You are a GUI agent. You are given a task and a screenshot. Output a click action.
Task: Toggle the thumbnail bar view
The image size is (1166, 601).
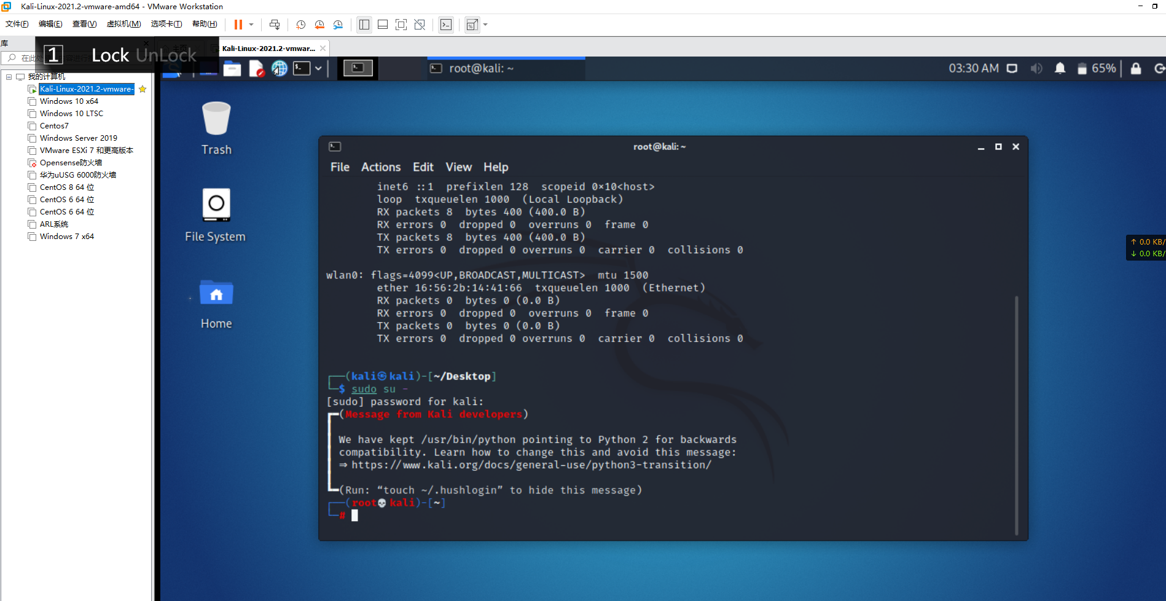pyautogui.click(x=383, y=25)
